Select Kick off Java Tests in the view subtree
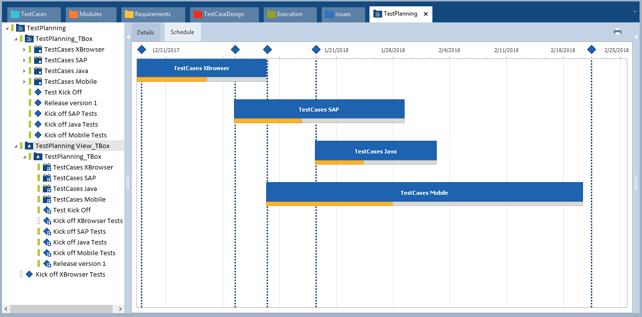 pos(79,242)
